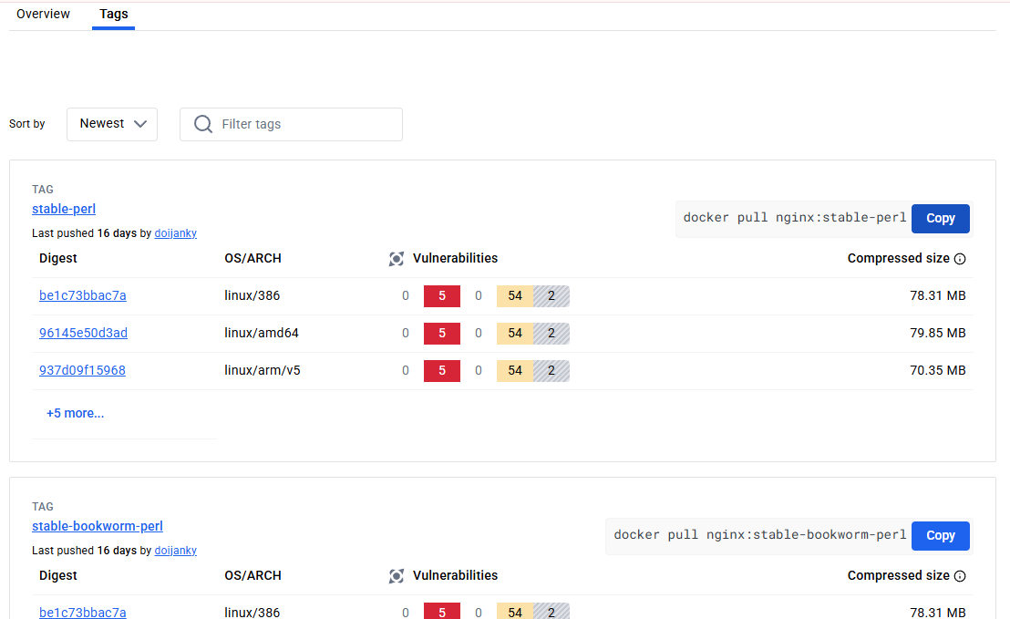Click the stable-bookworm-perl docker pull command text
This screenshot has height=619, width=1010.
[759, 535]
